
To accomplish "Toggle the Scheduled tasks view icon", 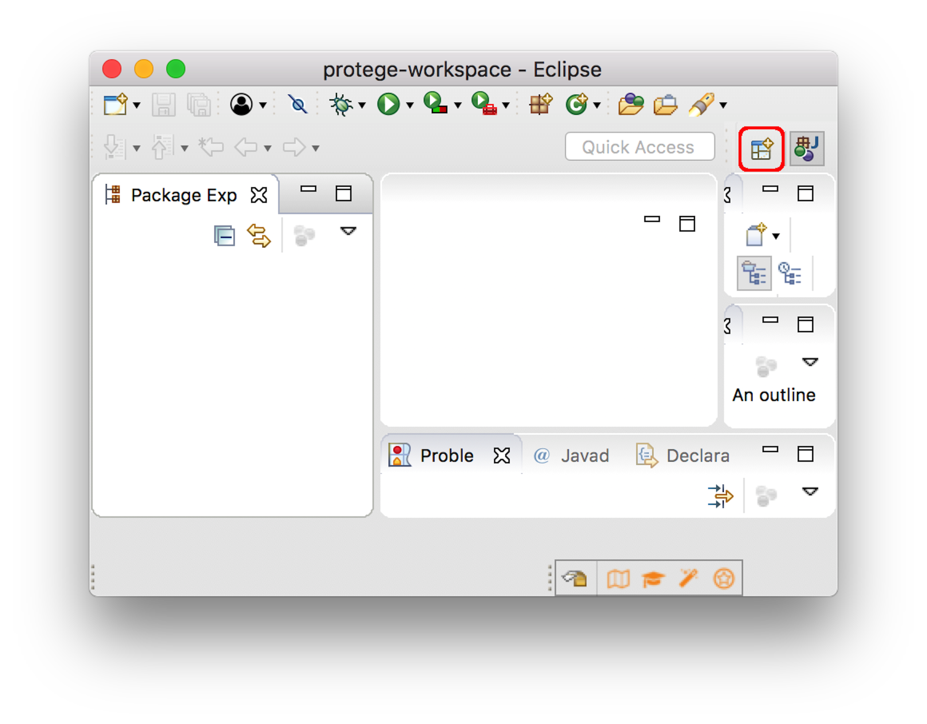I will pos(790,273).
